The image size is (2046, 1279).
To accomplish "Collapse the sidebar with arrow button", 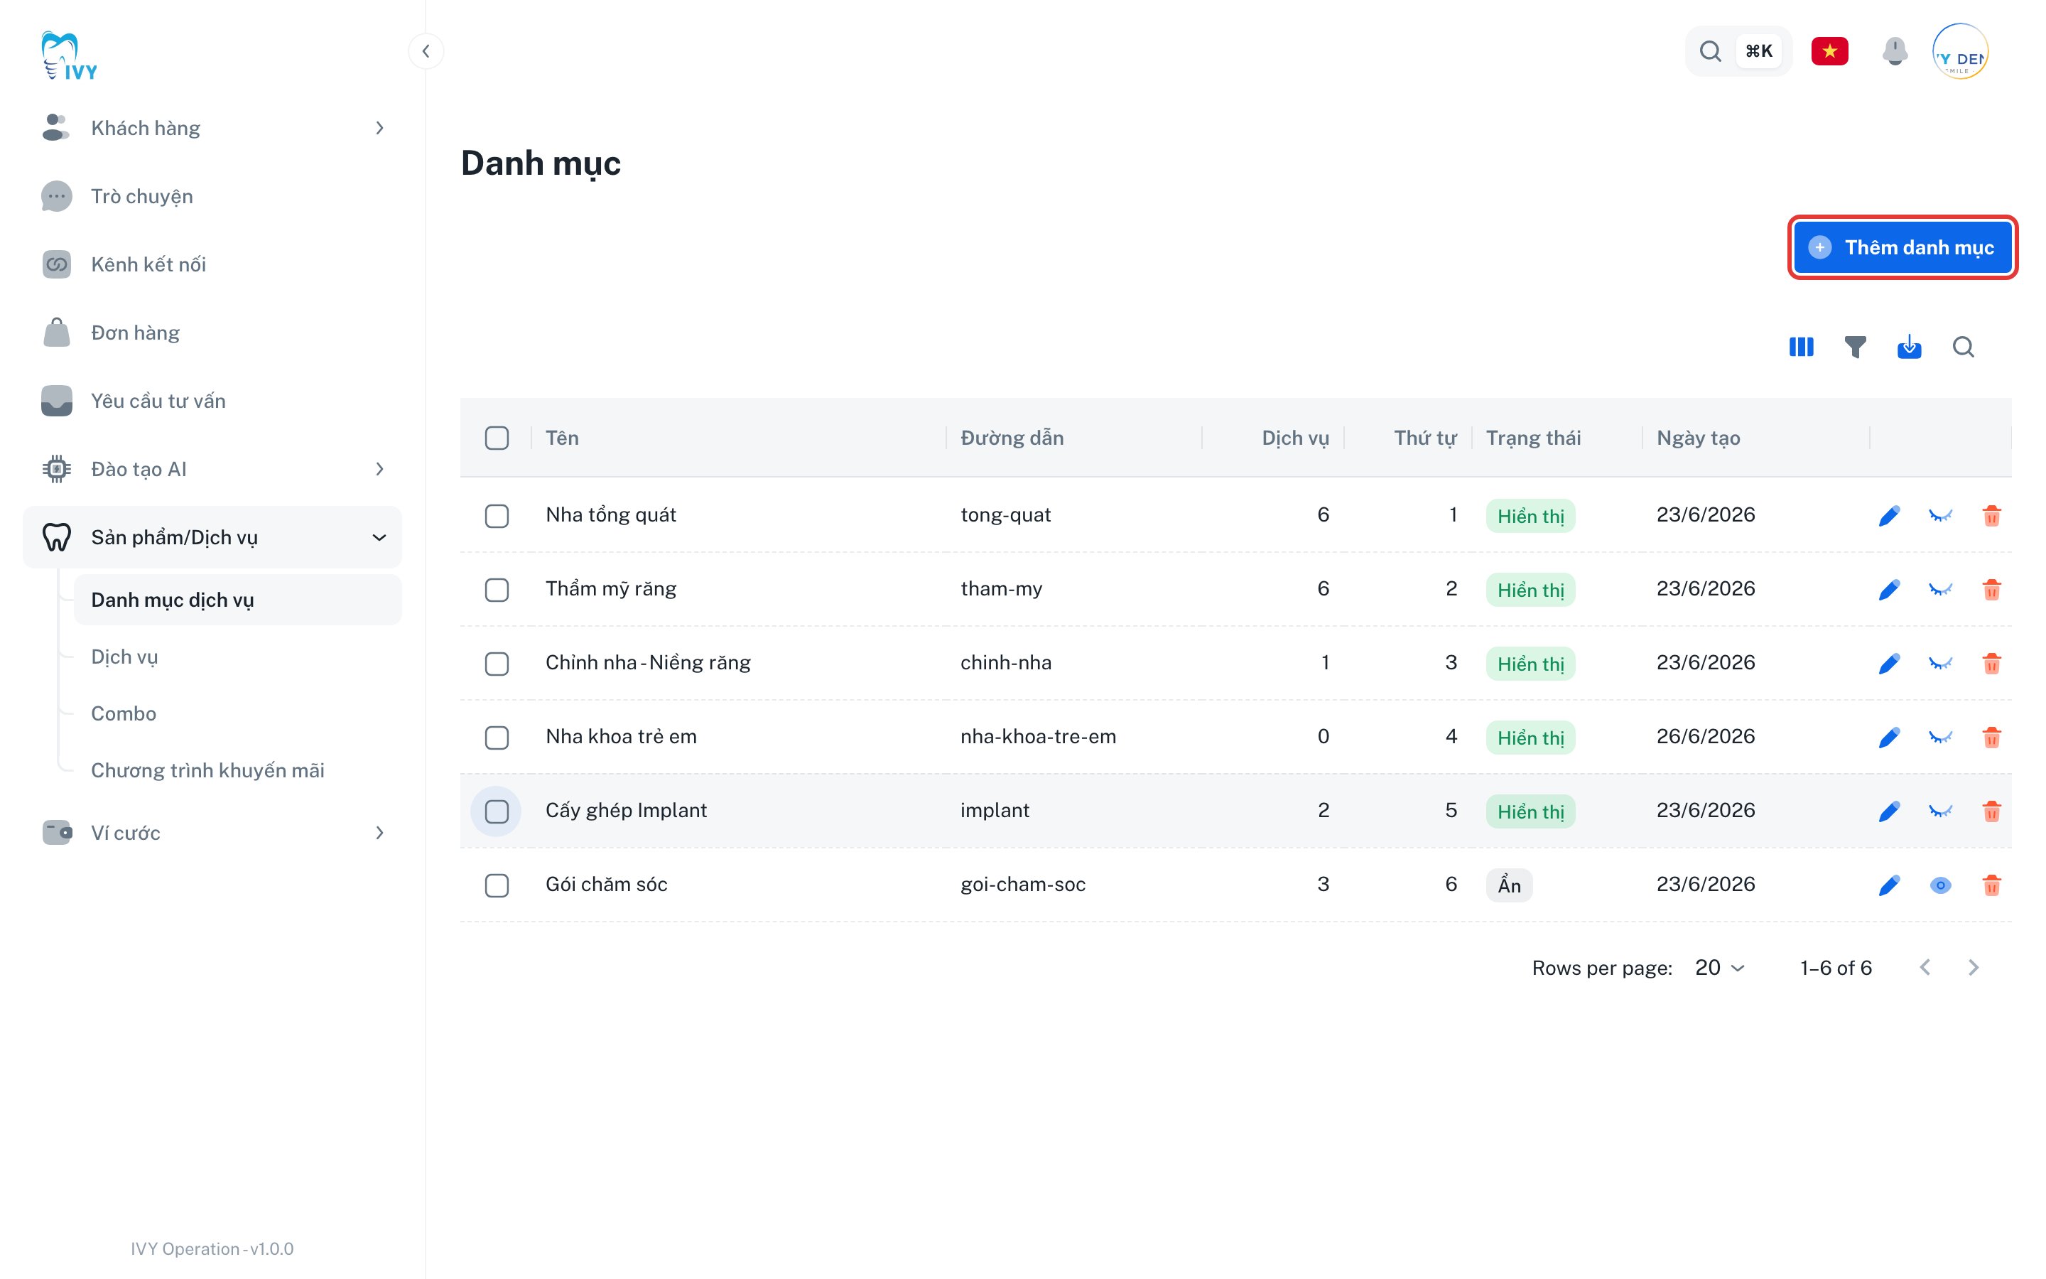I will pyautogui.click(x=426, y=50).
